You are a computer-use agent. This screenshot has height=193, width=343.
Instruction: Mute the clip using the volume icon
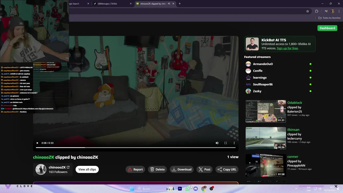pyautogui.click(x=217, y=143)
